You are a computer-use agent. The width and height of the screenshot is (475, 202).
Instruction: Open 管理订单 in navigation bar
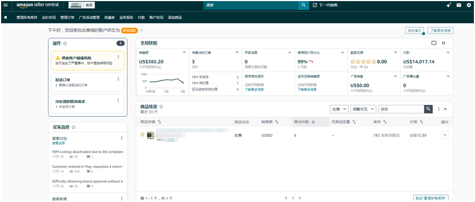tap(67, 17)
